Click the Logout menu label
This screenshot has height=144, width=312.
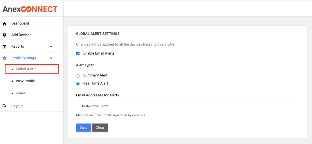pos(17,106)
